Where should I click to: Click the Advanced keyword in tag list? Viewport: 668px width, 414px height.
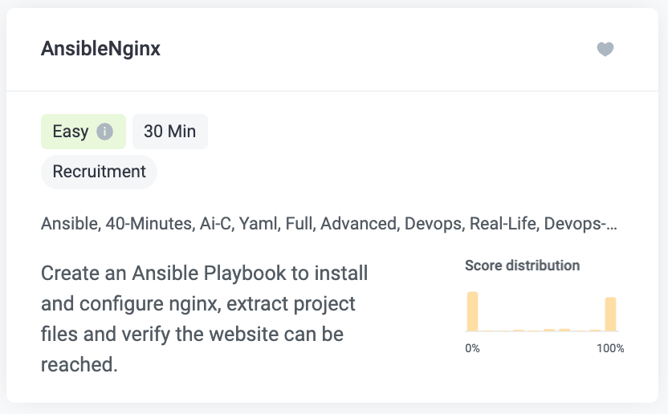[x=358, y=224]
